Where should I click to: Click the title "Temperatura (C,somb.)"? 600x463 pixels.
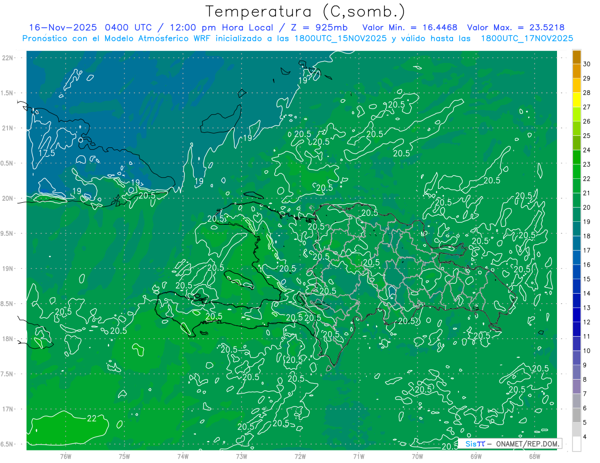point(305,11)
